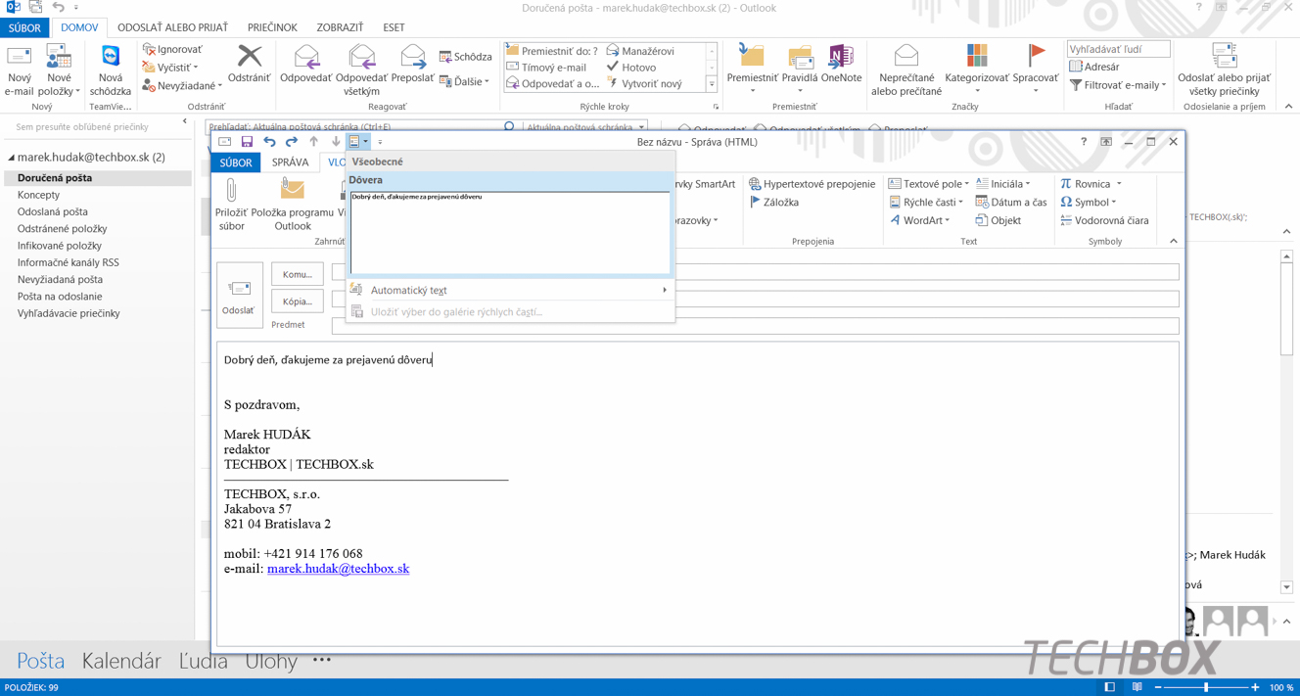Insert Hypertextové prepojenie

coord(812,184)
